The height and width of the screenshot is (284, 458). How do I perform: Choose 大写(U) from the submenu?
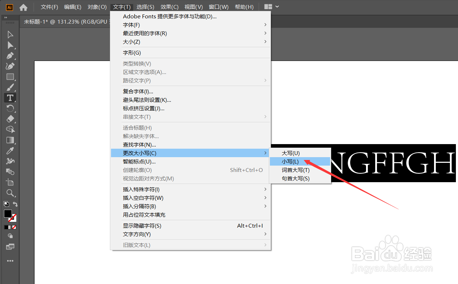pyautogui.click(x=300, y=153)
